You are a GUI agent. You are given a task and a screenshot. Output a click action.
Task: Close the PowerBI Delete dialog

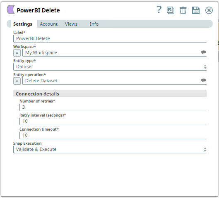pyautogui.click(x=209, y=10)
